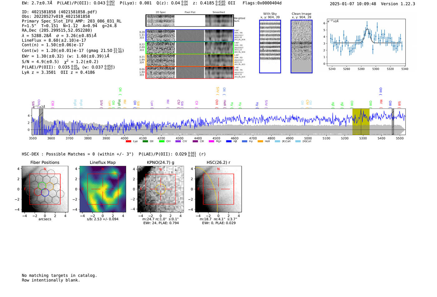This screenshot has width=437, height=297.
Task: Click the Obs: 20220527v019_4021581858 line
Action: 56,17
